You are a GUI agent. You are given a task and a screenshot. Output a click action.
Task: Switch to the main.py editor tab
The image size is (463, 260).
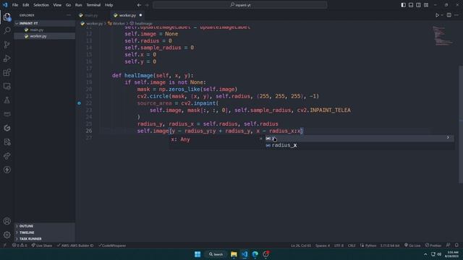91,15
